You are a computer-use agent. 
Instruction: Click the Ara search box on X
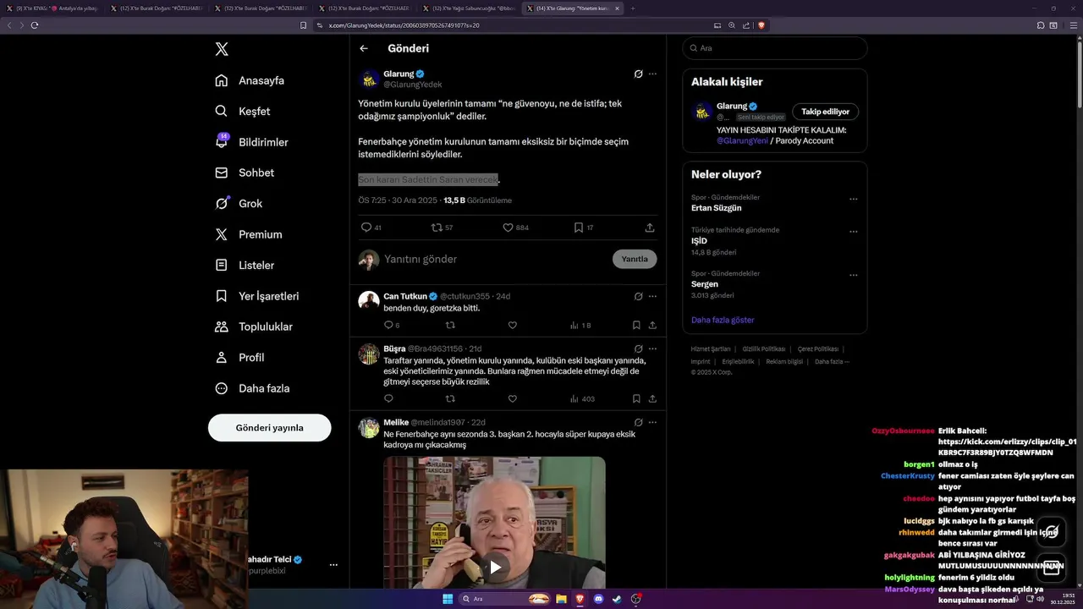[774, 48]
